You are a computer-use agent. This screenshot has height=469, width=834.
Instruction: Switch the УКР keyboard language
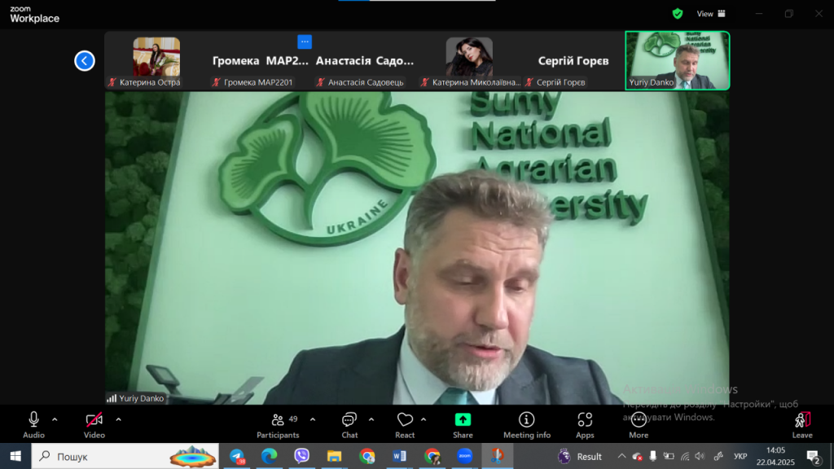(x=740, y=456)
